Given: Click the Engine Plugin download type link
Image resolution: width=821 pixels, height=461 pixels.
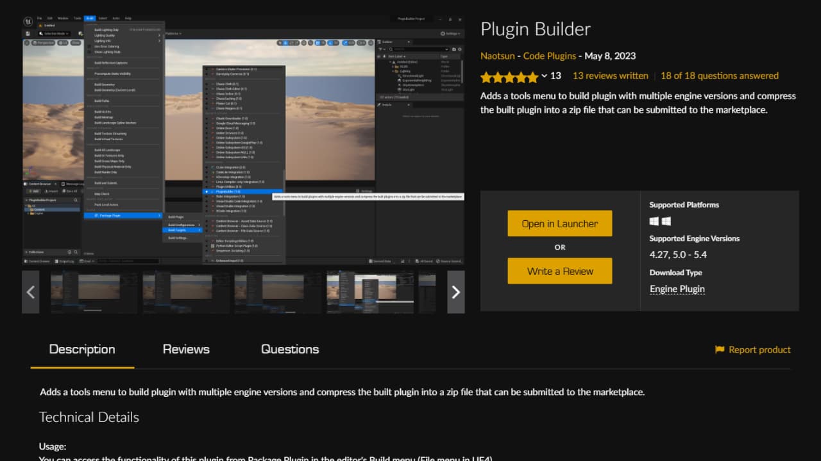Looking at the screenshot, I should click(x=677, y=289).
